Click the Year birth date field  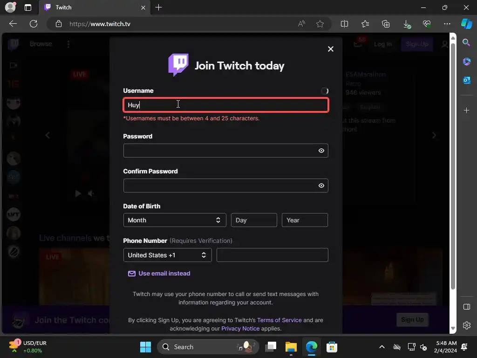pos(305,220)
